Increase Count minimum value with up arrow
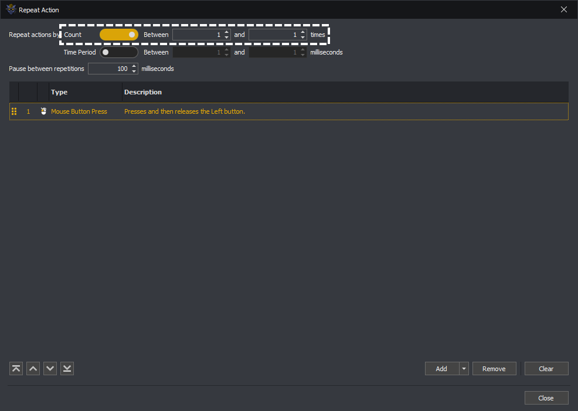 (227, 32)
